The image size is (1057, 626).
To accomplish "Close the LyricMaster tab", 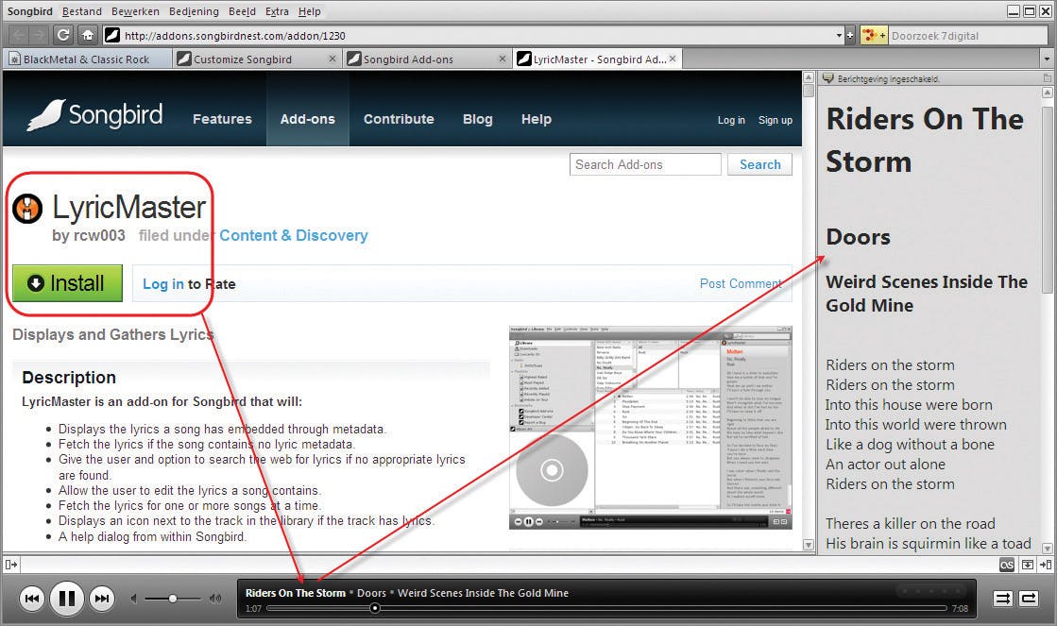I will (x=673, y=59).
